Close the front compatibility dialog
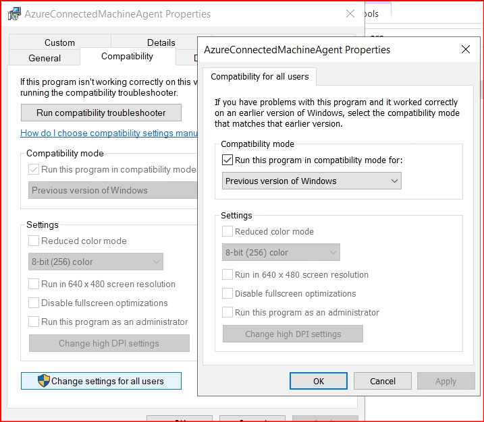This screenshot has height=422, width=484. 466,49
